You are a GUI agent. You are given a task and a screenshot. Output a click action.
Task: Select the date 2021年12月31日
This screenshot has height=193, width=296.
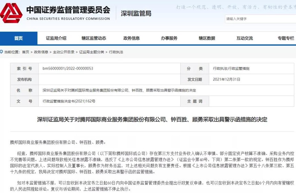(x=226, y=80)
